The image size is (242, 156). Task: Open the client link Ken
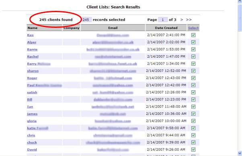tap(30, 35)
